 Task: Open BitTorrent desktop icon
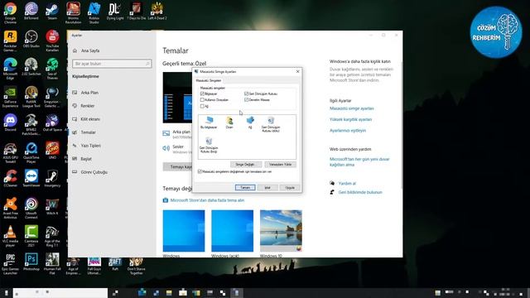click(31, 12)
